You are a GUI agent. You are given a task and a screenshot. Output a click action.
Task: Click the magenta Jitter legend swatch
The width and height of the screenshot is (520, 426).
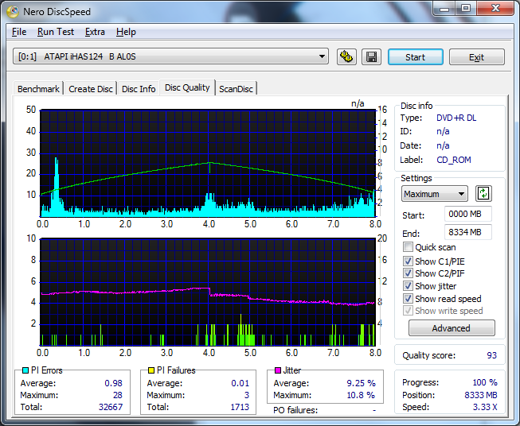[278, 370]
